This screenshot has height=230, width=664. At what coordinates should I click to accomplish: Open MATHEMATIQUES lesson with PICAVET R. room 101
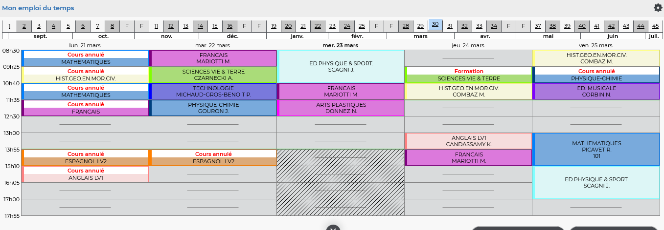click(596, 149)
